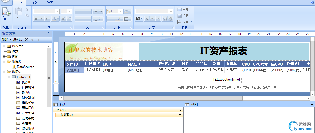315x133 pixels.
Task: Click the top vertical align icon
Action: (x=77, y=11)
